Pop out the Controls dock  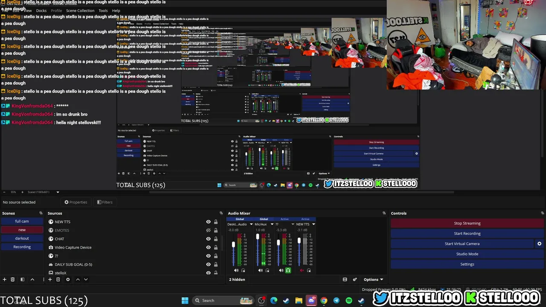click(x=542, y=213)
